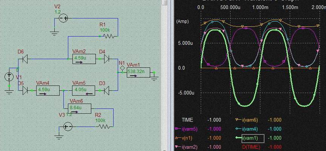
Task: Select the V1 AC source symbol
Action: point(9,77)
